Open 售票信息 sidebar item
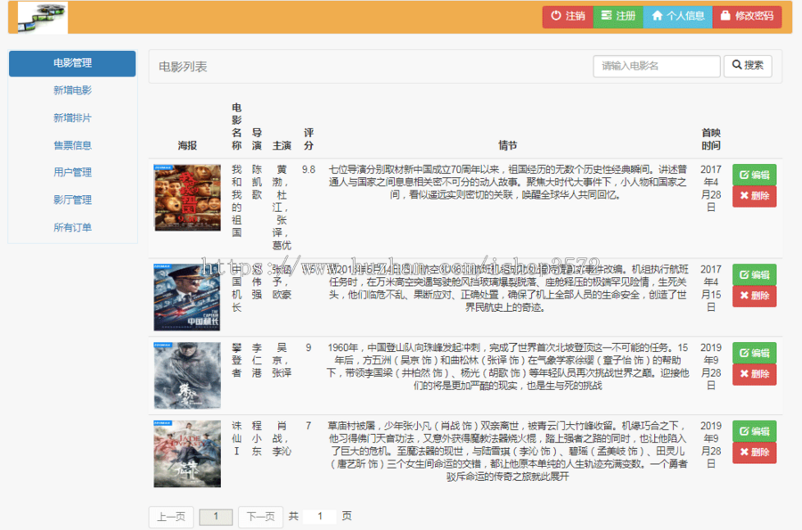802x530 pixels. pos(72,146)
